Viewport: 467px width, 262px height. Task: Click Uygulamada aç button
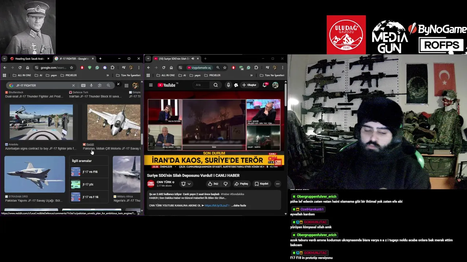click(x=199, y=68)
